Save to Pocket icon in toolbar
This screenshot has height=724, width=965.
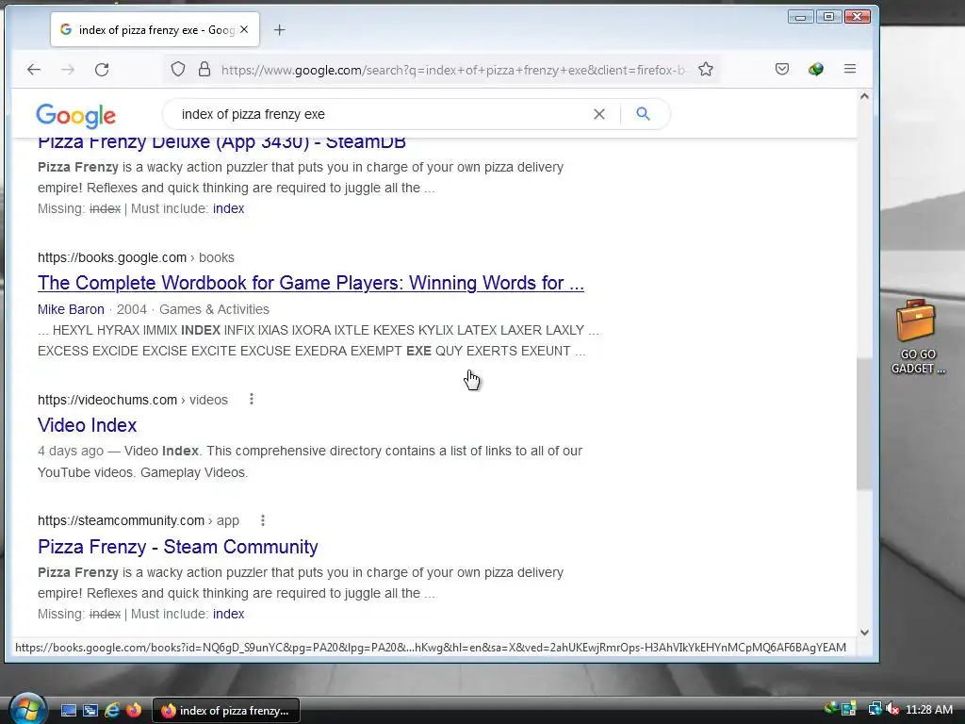[x=781, y=69]
